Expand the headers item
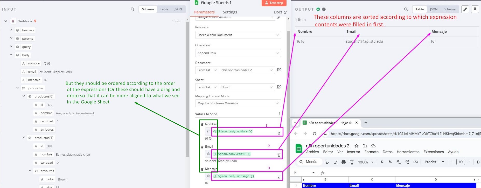 point(11,30)
